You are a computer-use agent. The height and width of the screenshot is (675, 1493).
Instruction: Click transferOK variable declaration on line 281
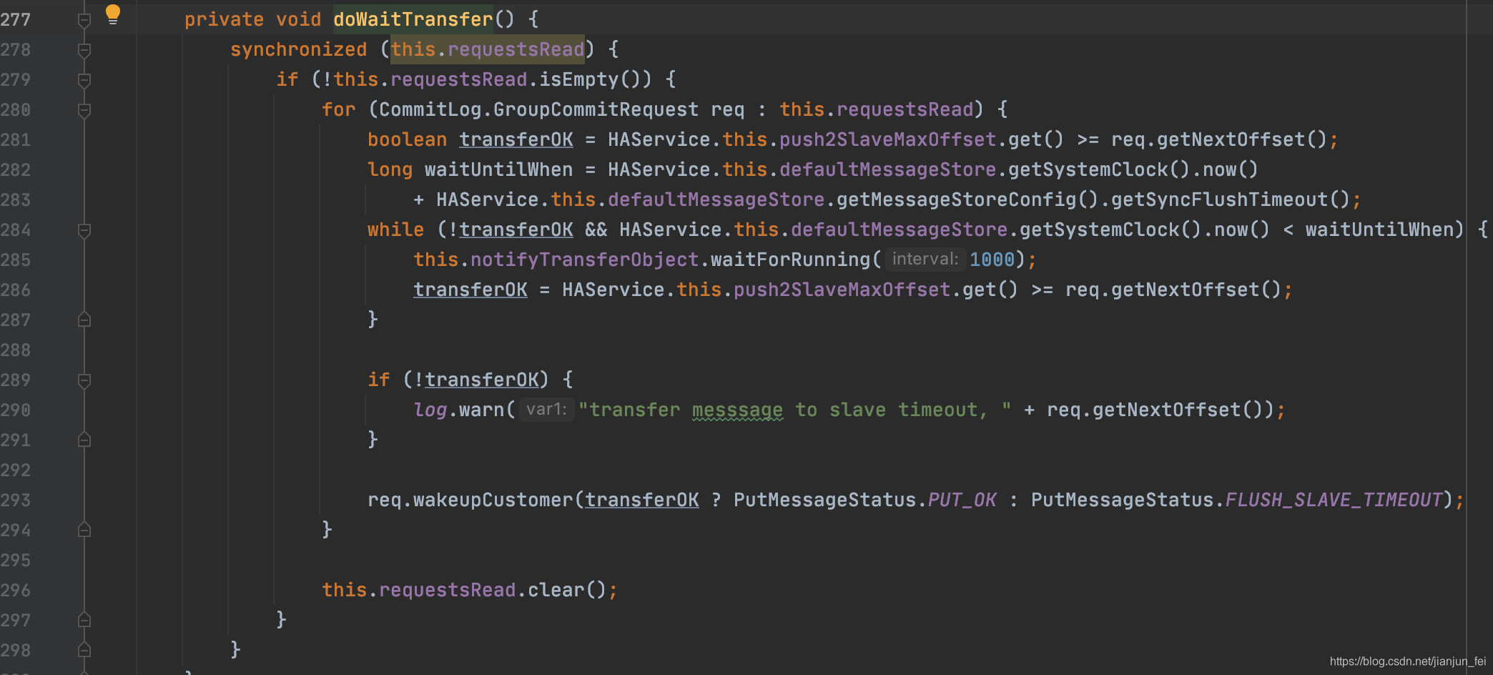point(516,139)
